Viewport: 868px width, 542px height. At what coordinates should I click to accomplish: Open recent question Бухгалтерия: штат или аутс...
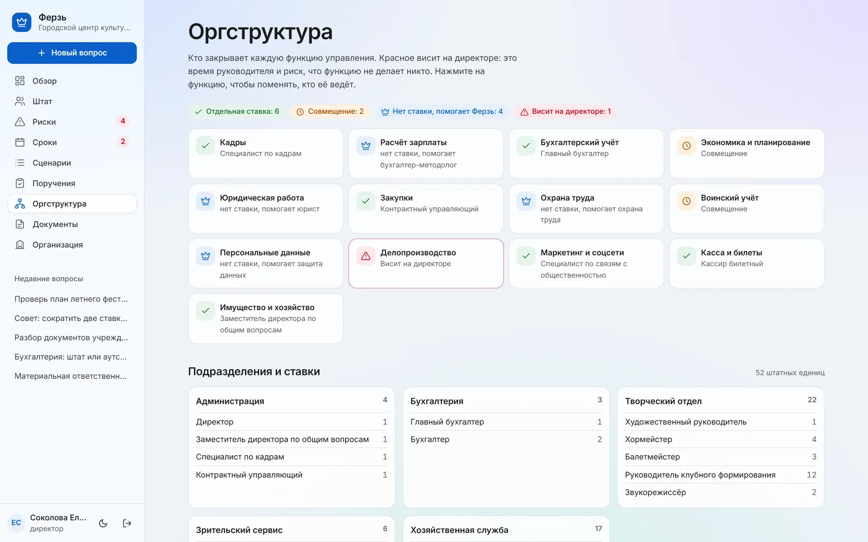point(72,357)
